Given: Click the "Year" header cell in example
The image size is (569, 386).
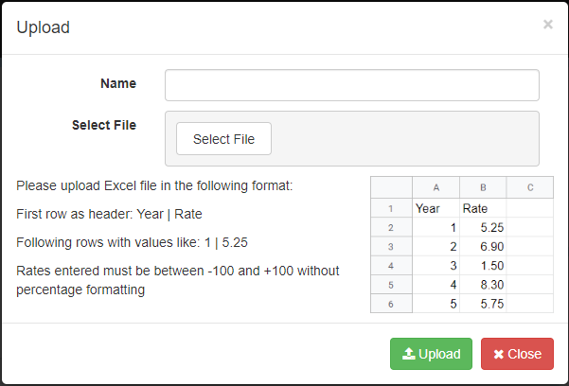Looking at the screenshot, I should (436, 208).
